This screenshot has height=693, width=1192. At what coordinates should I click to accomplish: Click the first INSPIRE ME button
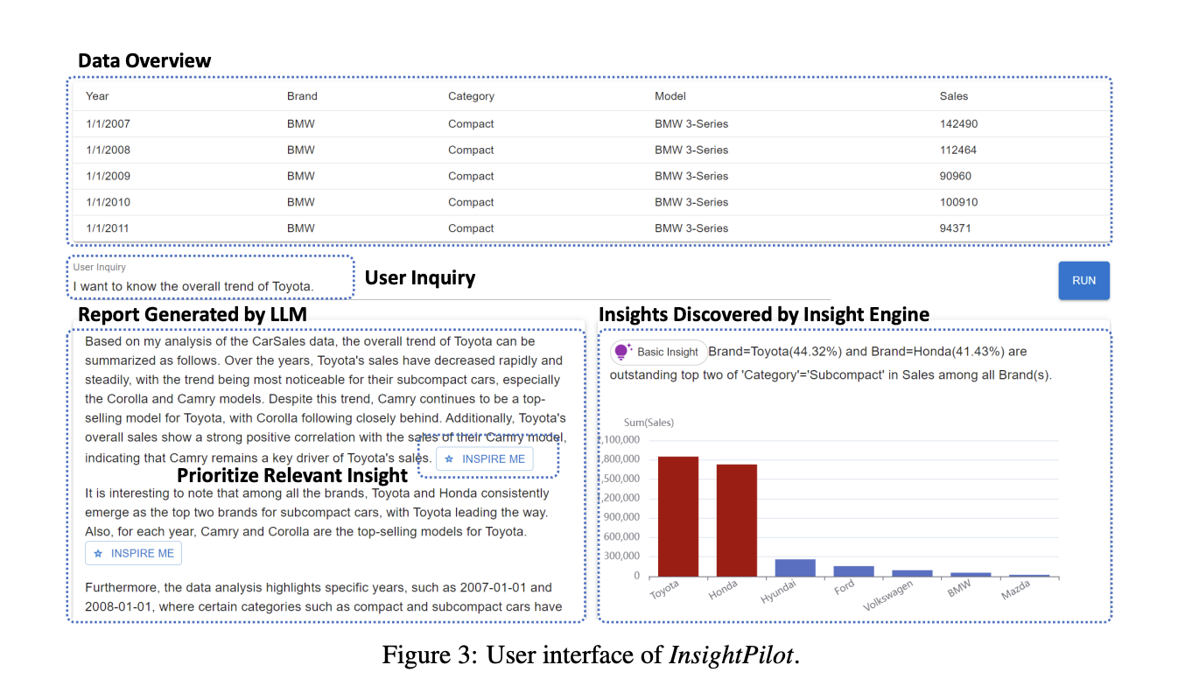click(x=484, y=458)
